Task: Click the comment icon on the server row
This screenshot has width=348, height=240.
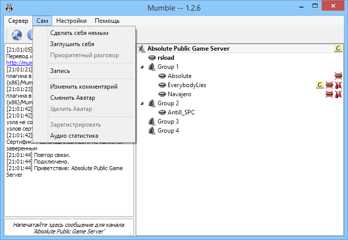Action: (x=338, y=49)
